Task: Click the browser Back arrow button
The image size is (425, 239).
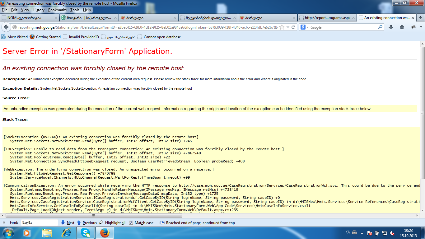Action: pyautogui.click(x=6, y=27)
